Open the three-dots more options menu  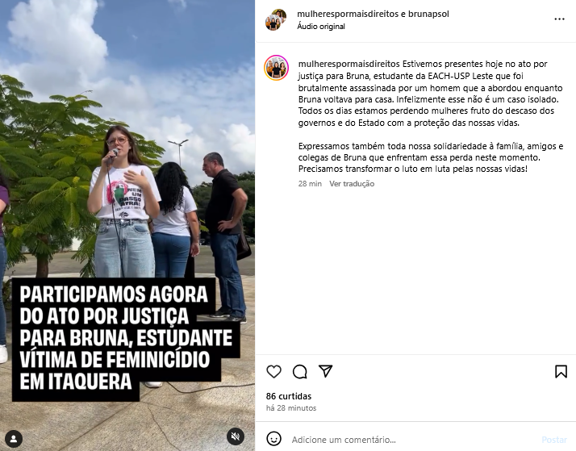click(x=559, y=19)
